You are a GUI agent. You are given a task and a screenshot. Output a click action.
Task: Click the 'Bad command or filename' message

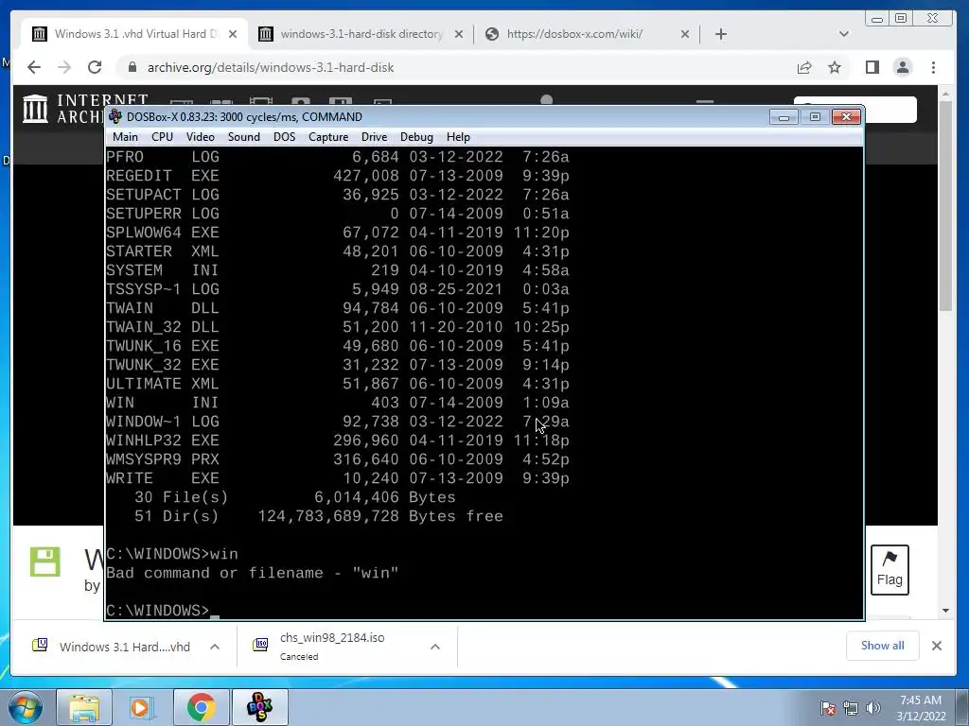click(x=252, y=573)
